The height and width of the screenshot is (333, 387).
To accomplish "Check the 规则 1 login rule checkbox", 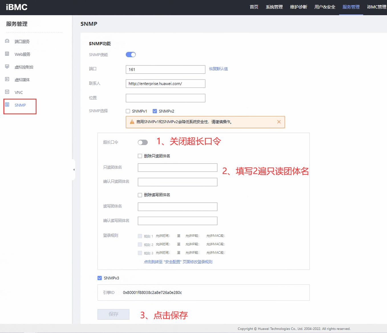I will [140, 236].
